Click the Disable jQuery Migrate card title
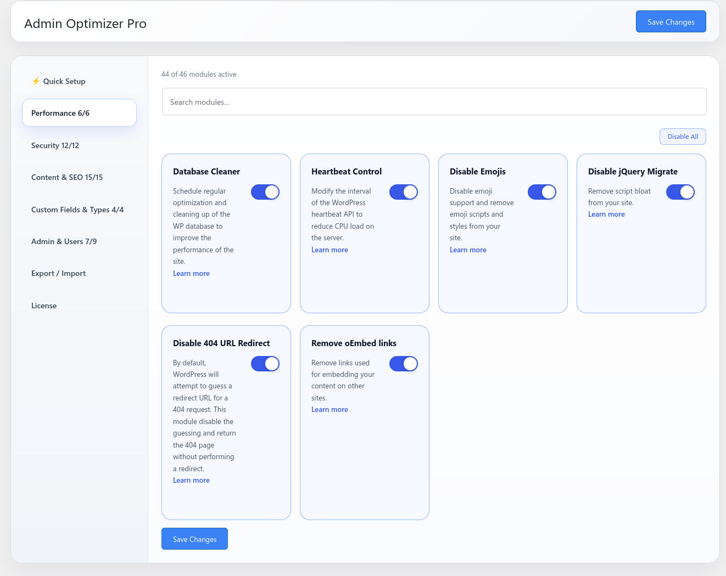Screen dimensions: 726x576 (633, 172)
